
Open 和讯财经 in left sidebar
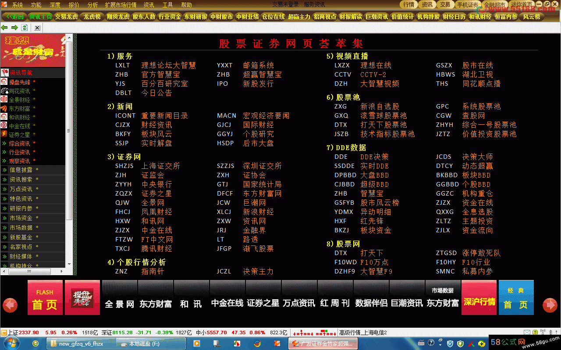tap(20, 117)
